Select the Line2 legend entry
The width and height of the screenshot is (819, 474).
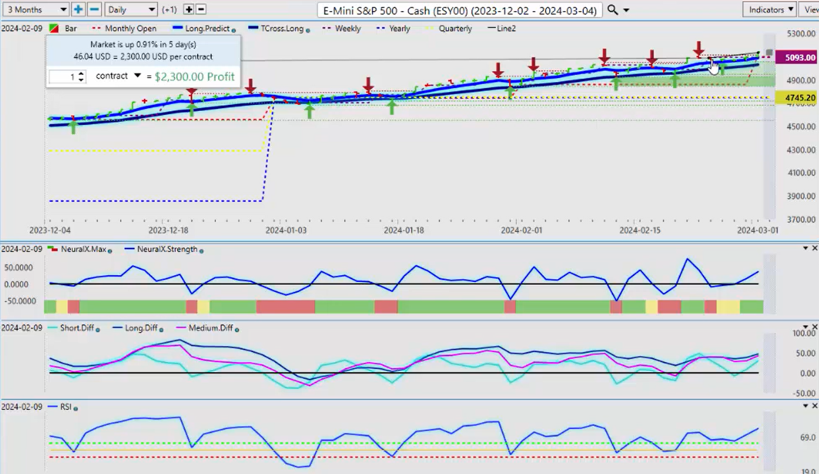[x=501, y=29]
